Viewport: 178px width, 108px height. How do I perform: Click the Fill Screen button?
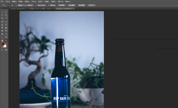point(82,5)
